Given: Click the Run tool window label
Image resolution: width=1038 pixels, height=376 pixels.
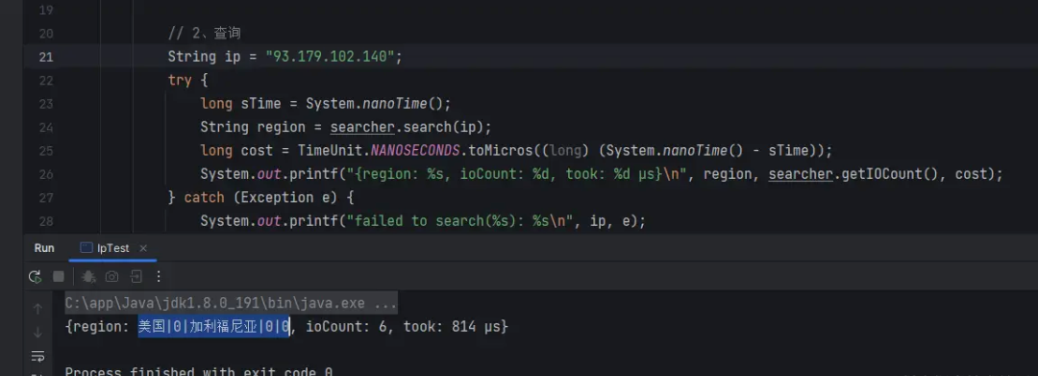Looking at the screenshot, I should pos(44,248).
